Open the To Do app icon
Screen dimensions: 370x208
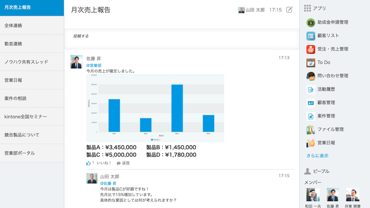click(x=310, y=62)
